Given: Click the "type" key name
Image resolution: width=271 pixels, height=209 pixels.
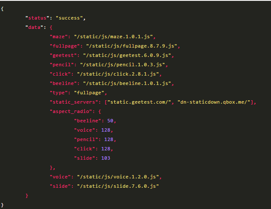Looking at the screenshot, I should click(59, 93).
